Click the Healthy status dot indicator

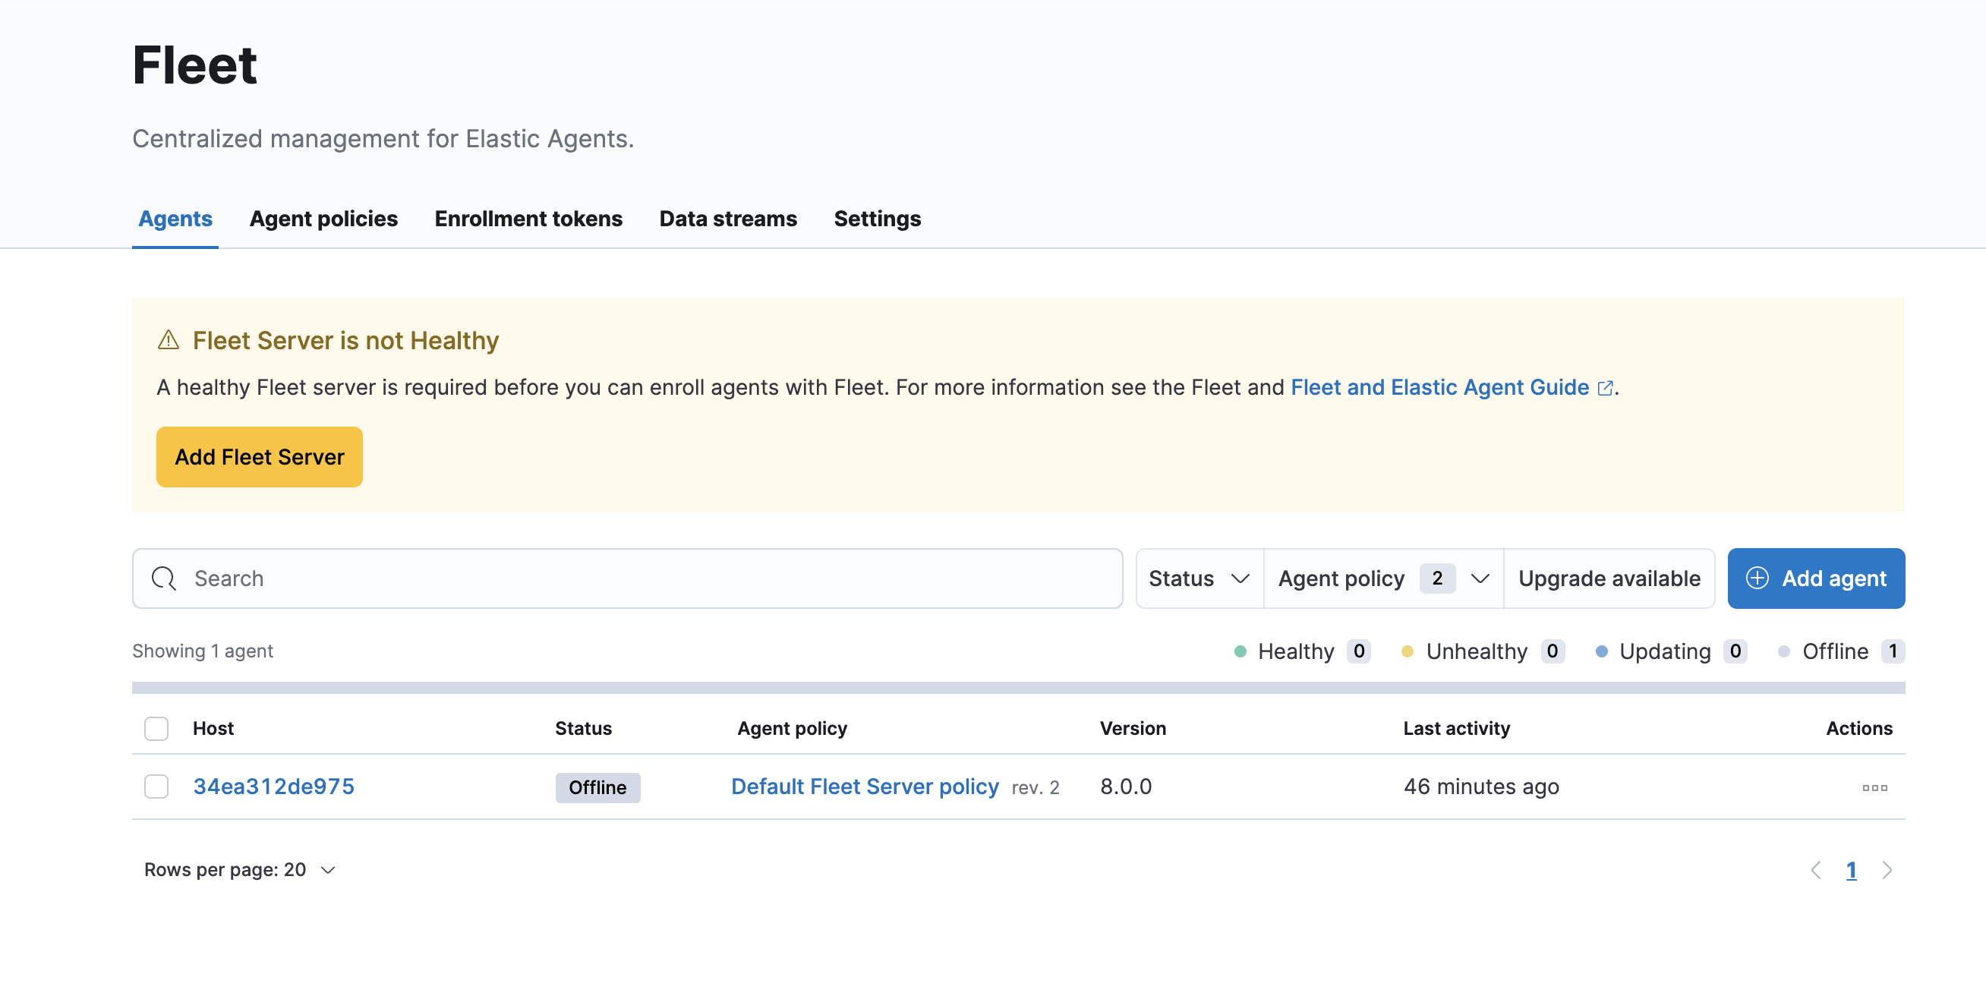point(1240,651)
